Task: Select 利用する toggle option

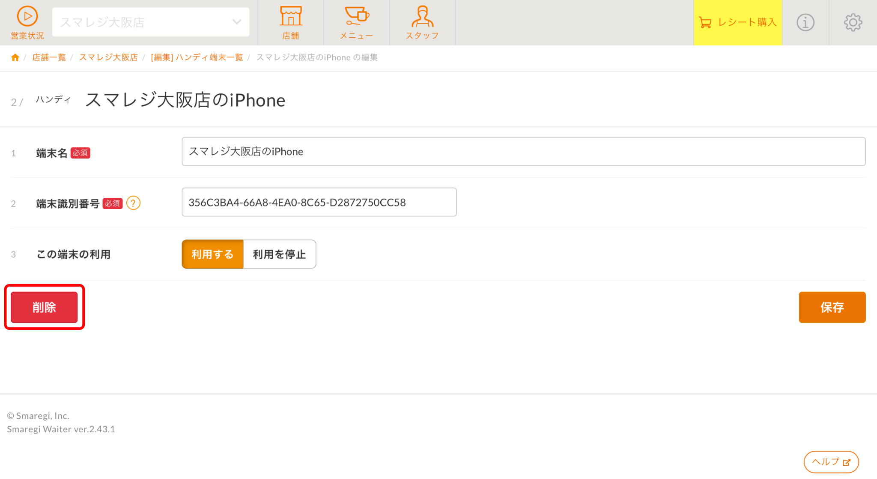Action: tap(212, 254)
